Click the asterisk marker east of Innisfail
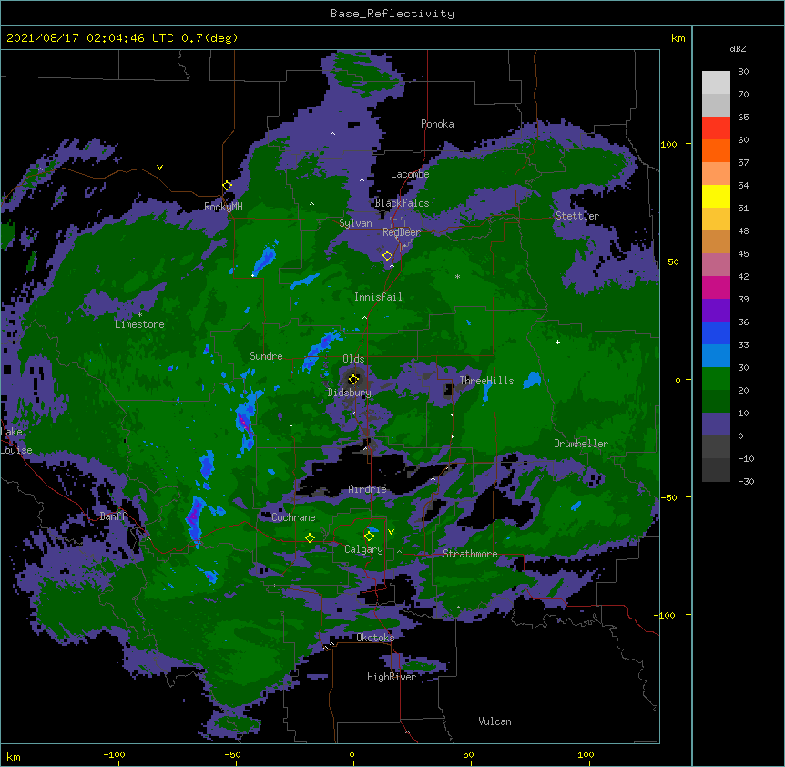Image resolution: width=785 pixels, height=767 pixels. tap(457, 276)
